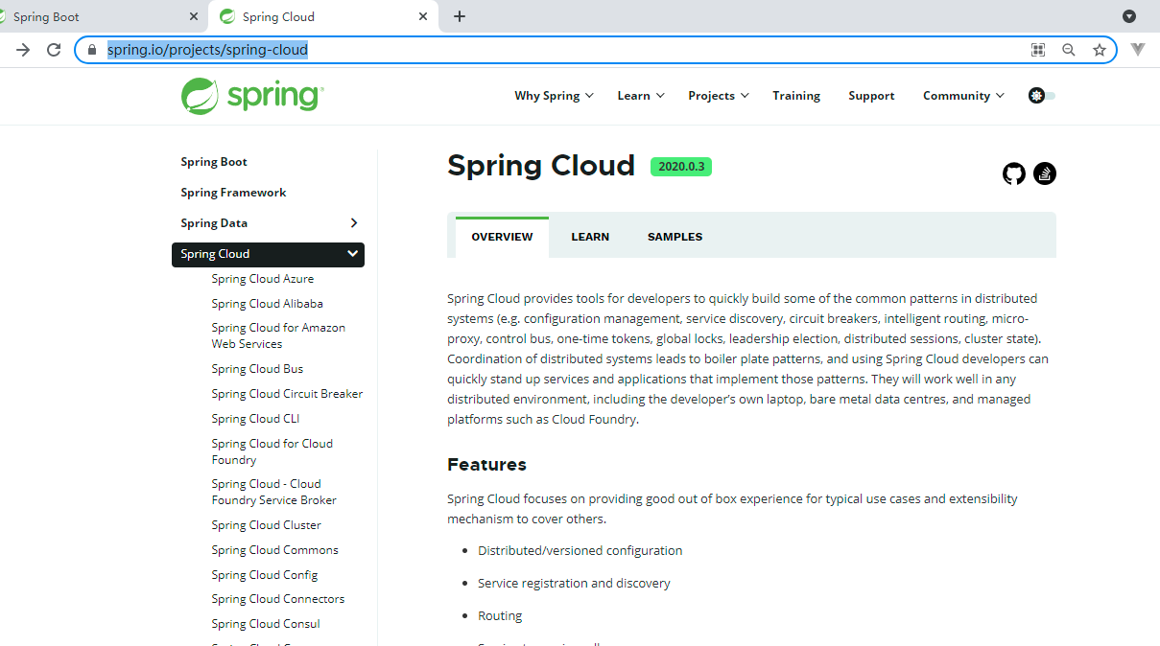This screenshot has height=646, width=1160.
Task: Close the Spring Cloud tab
Action: click(423, 16)
